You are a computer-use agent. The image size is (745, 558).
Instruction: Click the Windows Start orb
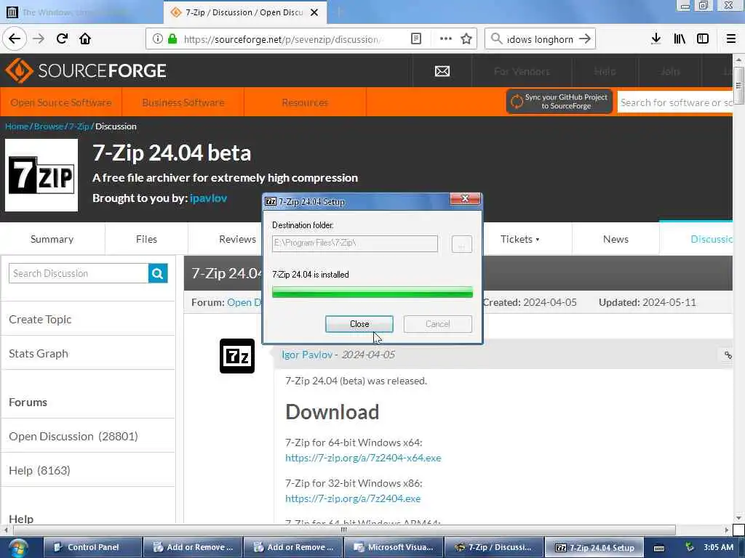coord(18,548)
